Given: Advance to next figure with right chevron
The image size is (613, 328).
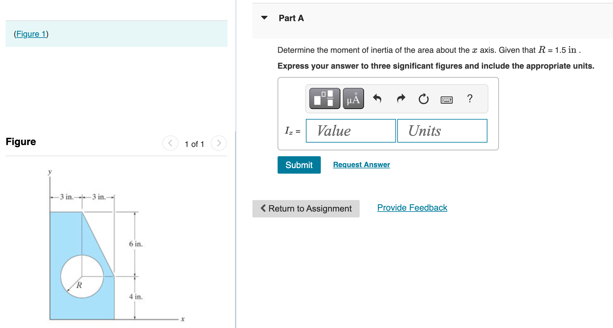Looking at the screenshot, I should tap(219, 143).
